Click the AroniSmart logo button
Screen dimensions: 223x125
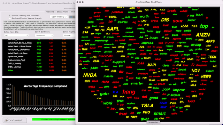pyautogui.click(x=15, y=120)
